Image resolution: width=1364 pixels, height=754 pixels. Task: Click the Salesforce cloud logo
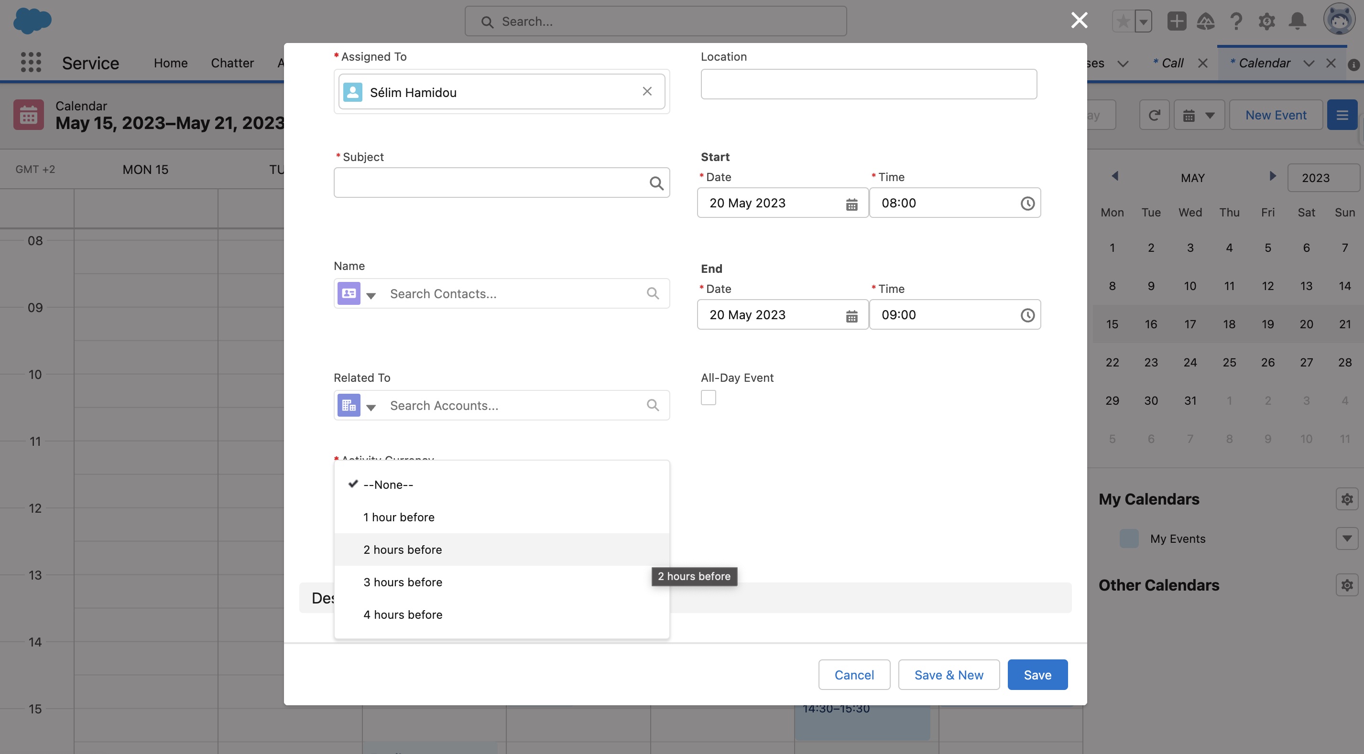[x=33, y=21]
